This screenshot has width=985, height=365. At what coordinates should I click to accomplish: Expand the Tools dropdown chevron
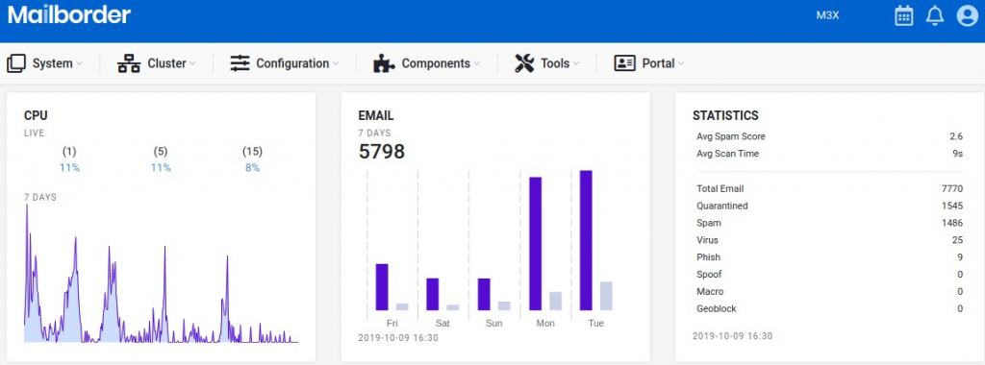(x=576, y=64)
